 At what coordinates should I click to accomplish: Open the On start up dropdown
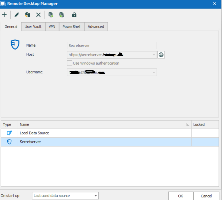96,195
